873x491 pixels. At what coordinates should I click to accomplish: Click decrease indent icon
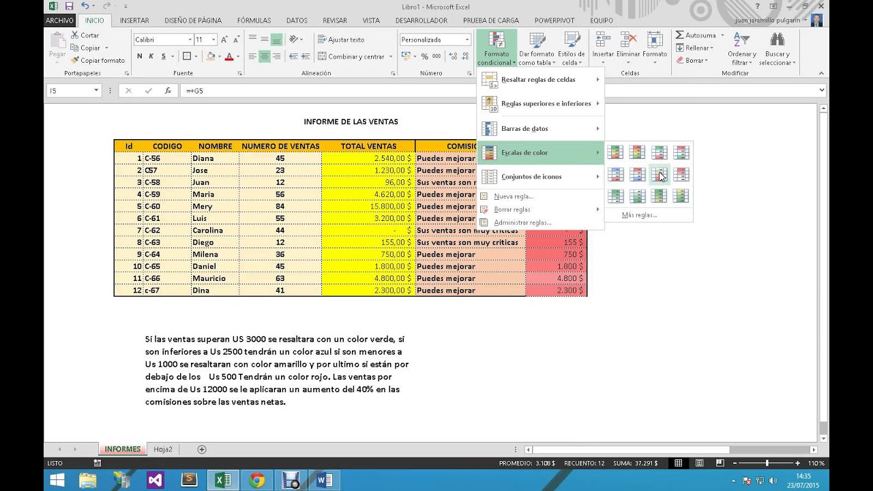tap(293, 57)
